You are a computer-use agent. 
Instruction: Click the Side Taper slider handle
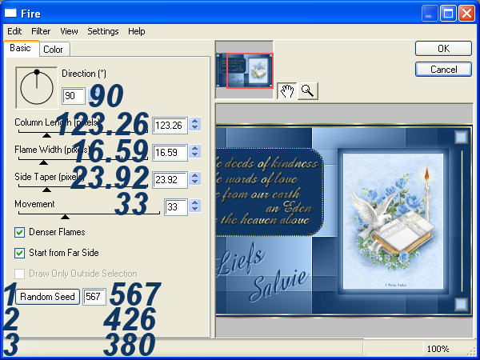46,190
